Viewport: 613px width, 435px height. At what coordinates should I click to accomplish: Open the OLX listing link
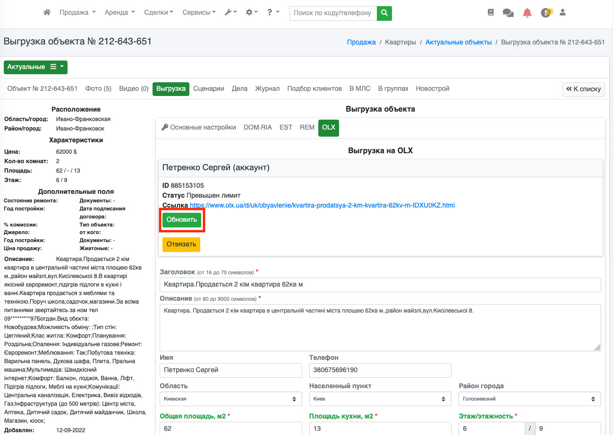pyautogui.click(x=322, y=205)
